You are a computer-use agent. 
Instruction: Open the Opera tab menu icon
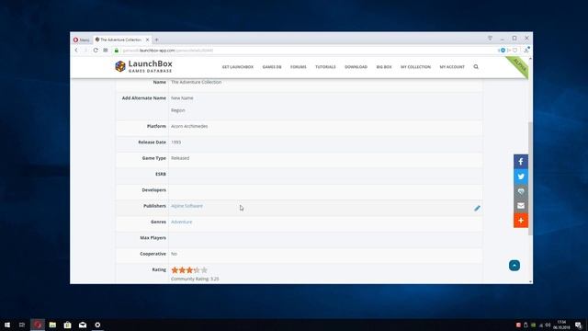(490, 39)
